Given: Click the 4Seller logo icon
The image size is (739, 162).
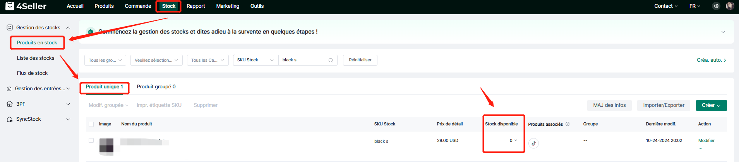Looking at the screenshot, I should (x=10, y=6).
